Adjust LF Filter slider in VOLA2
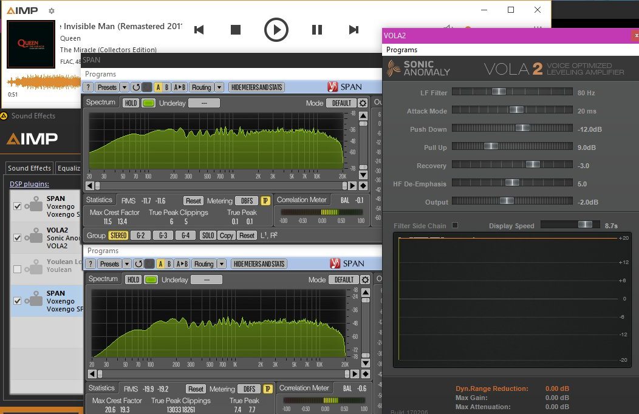Image resolution: width=639 pixels, height=414 pixels. click(512, 92)
